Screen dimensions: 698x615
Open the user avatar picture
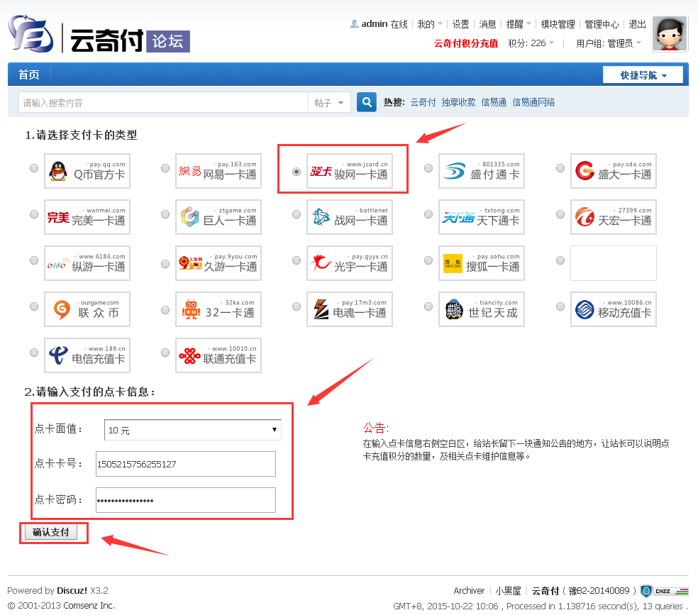coord(670,34)
